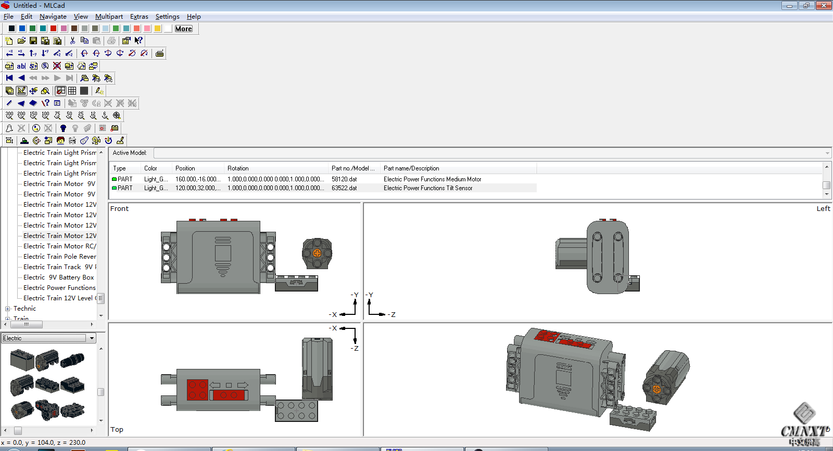Cut the selected part
The image size is (833, 451).
point(72,41)
